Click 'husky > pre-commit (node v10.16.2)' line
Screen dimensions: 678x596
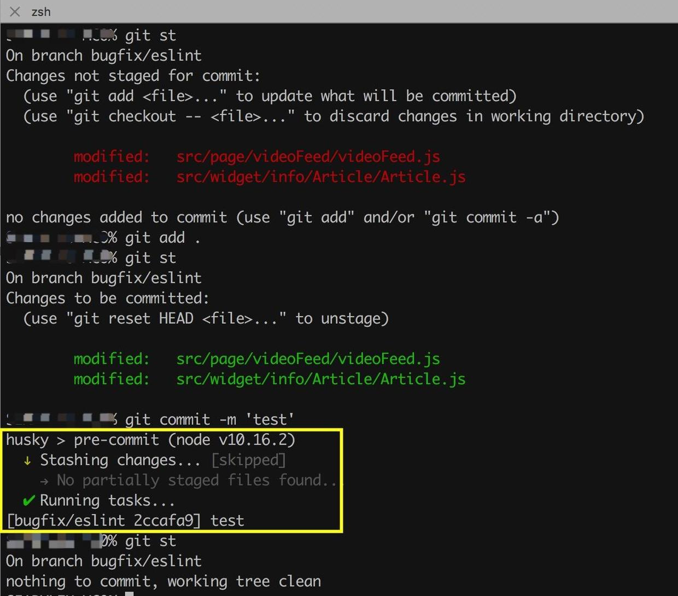click(x=150, y=440)
